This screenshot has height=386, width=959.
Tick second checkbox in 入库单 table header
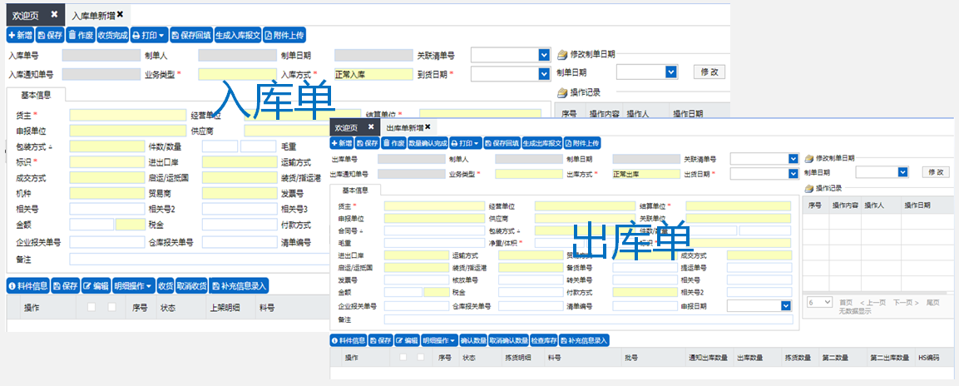[112, 308]
